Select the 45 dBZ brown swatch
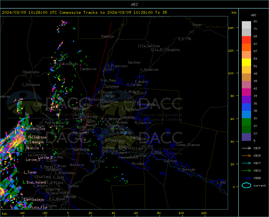 tap(246, 77)
